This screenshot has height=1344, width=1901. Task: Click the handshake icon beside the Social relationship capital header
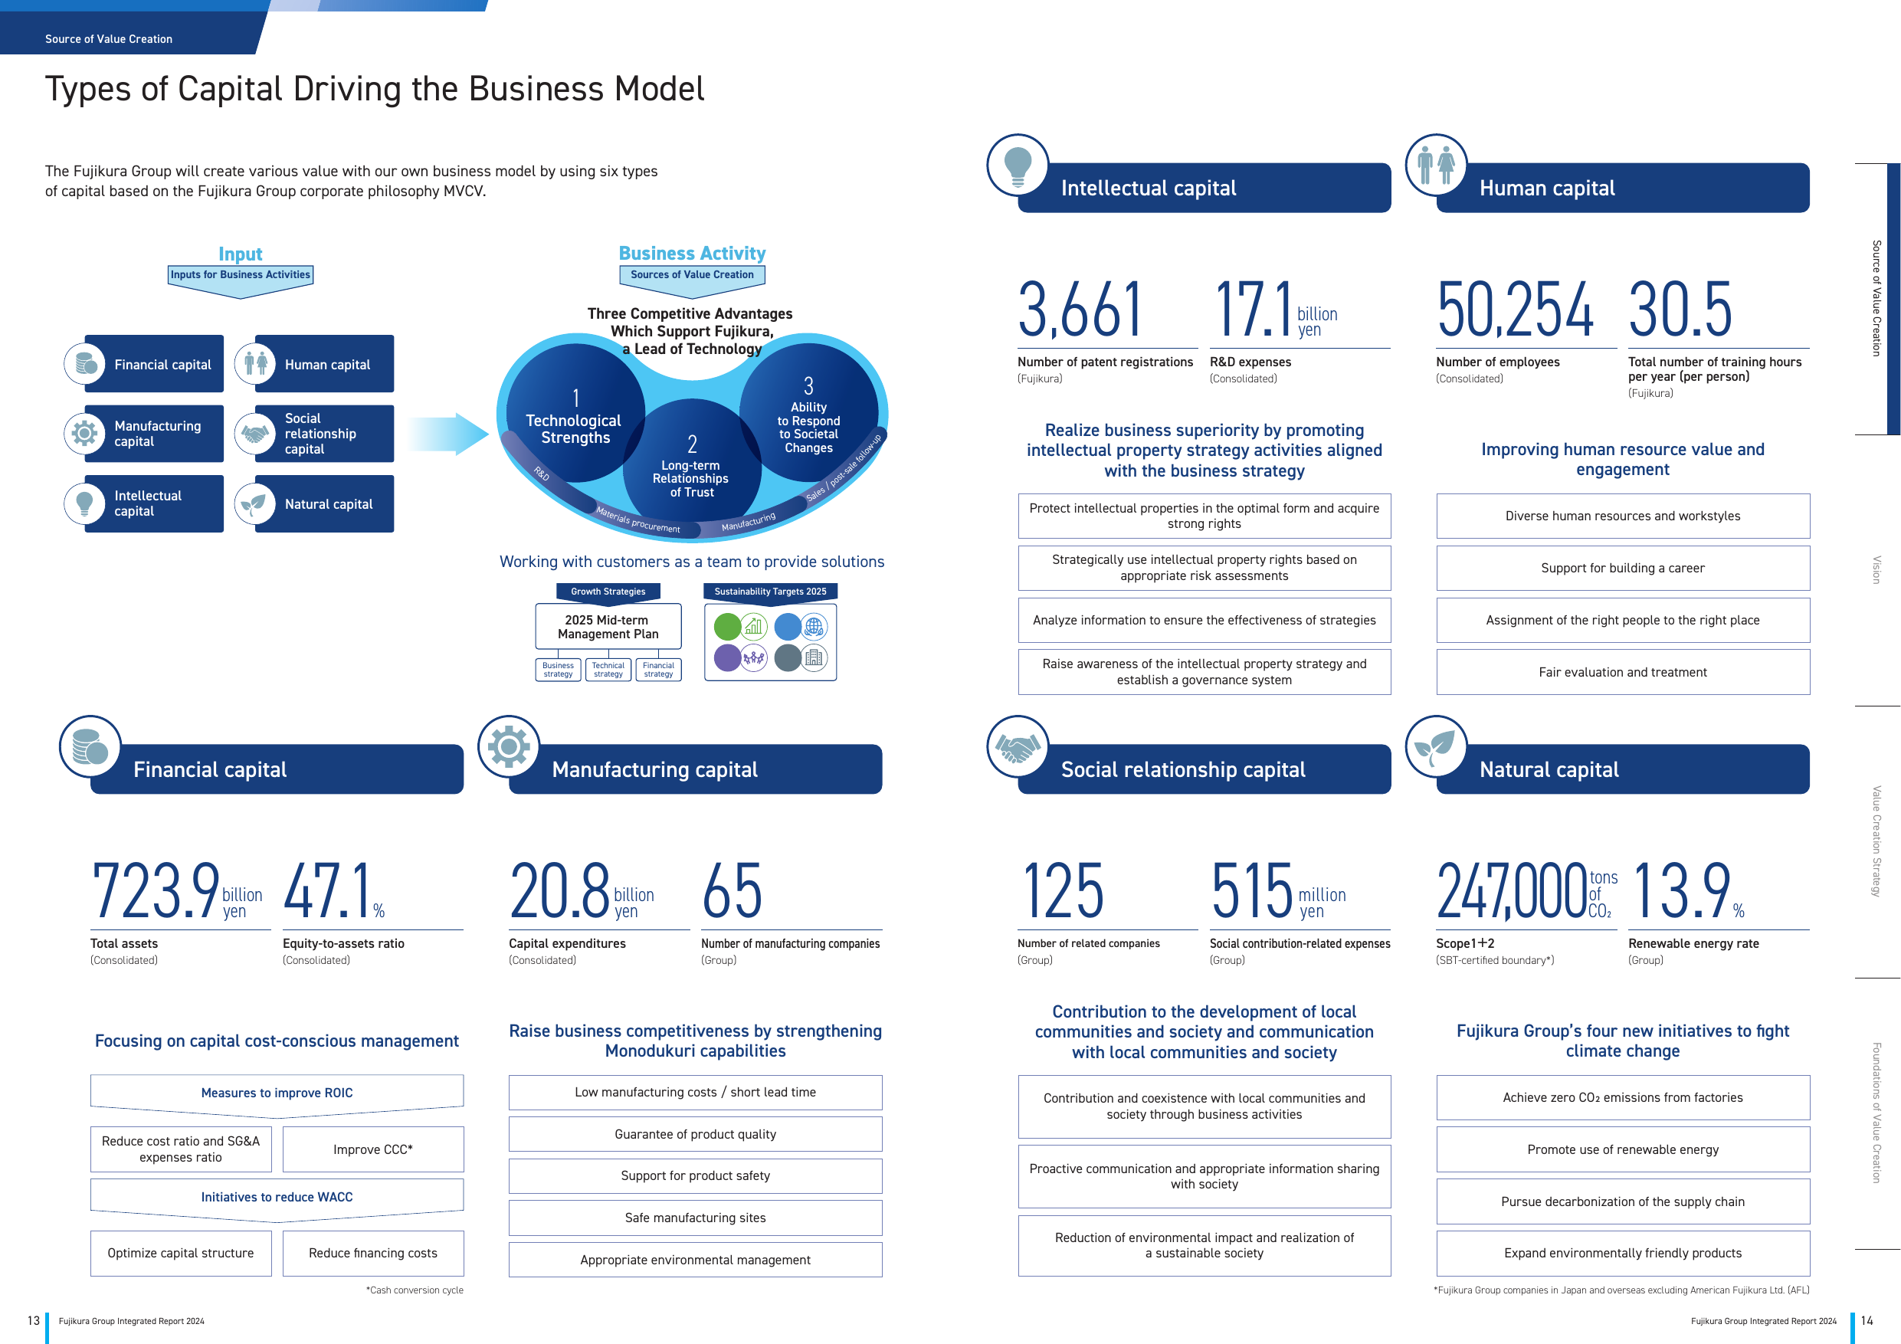tap(1018, 746)
